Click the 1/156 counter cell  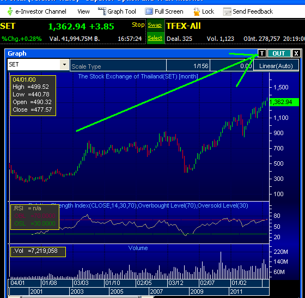(188, 66)
